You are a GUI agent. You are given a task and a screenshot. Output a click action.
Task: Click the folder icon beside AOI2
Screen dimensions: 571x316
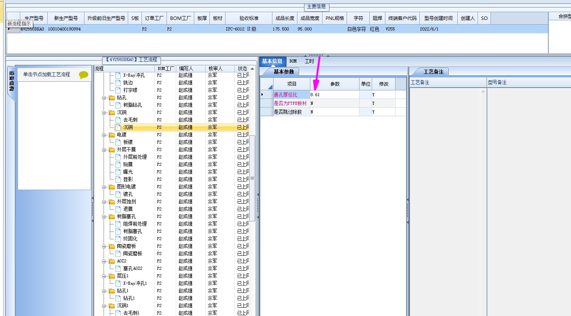tap(112, 261)
